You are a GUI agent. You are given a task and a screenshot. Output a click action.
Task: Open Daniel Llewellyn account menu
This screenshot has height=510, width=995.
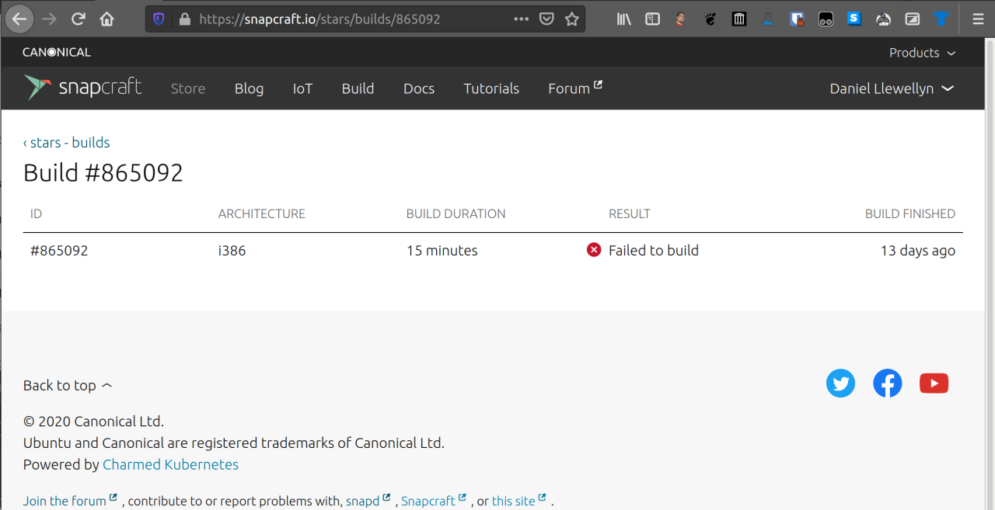tap(892, 88)
